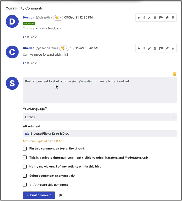Open Charles's user profile link
Screen dimensions: 182x201
pyautogui.click(x=28, y=48)
